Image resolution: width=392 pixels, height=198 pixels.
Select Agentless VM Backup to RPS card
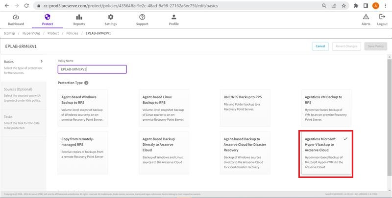pyautogui.click(x=326, y=108)
